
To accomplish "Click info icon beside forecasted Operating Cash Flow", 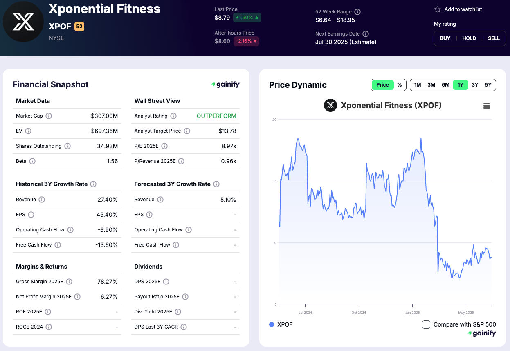I will pos(189,230).
